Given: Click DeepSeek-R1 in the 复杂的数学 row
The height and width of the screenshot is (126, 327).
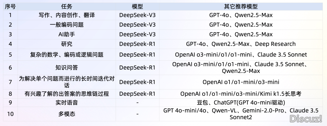Looking at the screenshot, I should [137, 55].
